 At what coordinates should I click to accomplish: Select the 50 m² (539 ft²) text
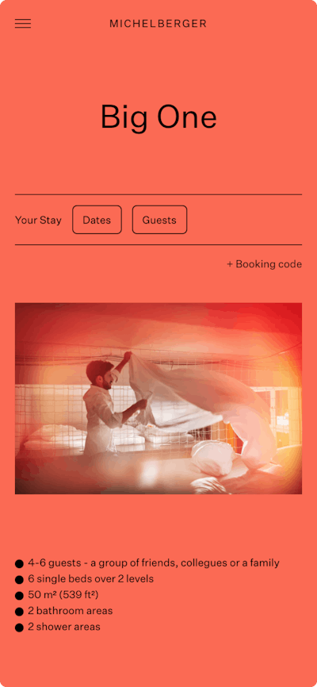63,595
